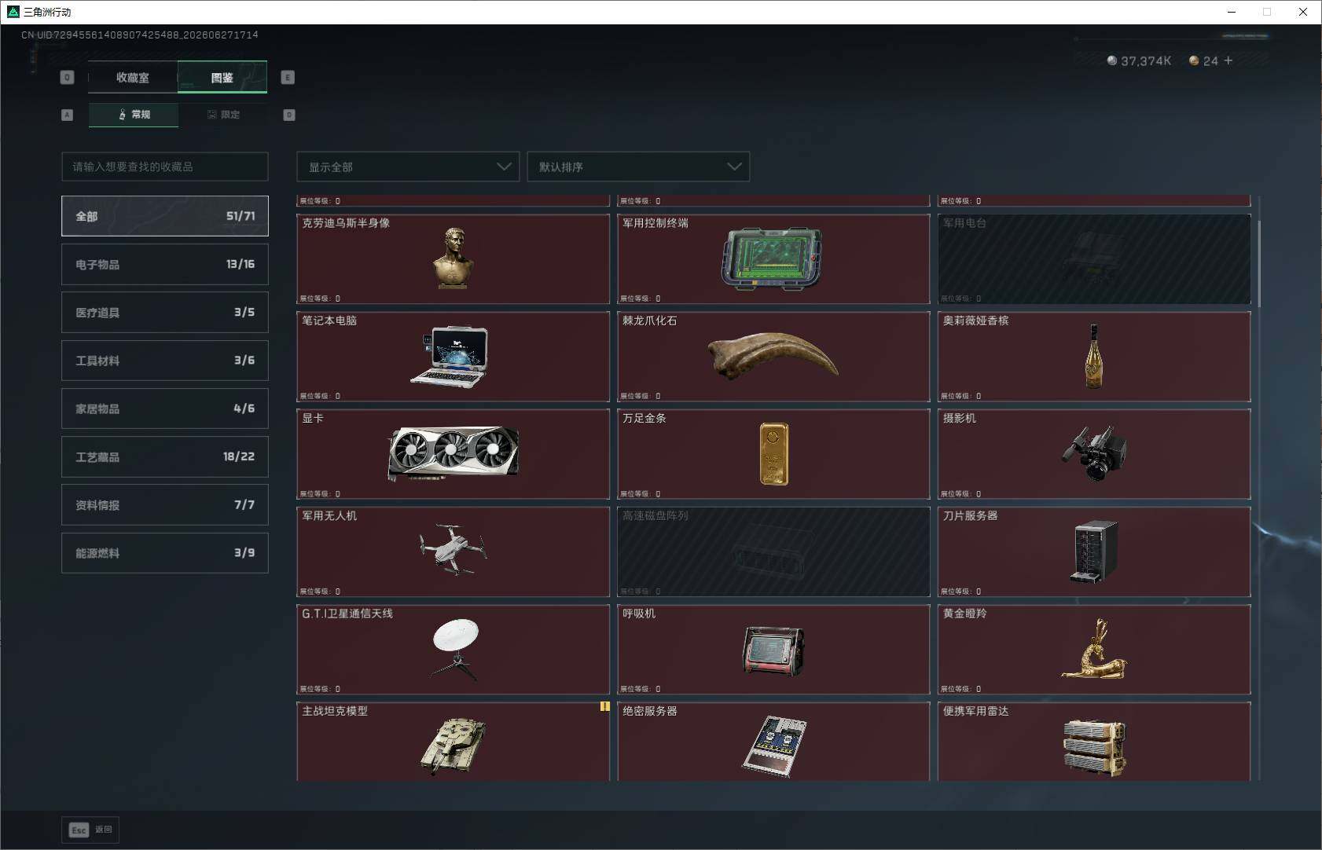Image resolution: width=1322 pixels, height=850 pixels.
Task: Open the 克劳迪乌斯半身像 bust item
Action: tap(453, 259)
